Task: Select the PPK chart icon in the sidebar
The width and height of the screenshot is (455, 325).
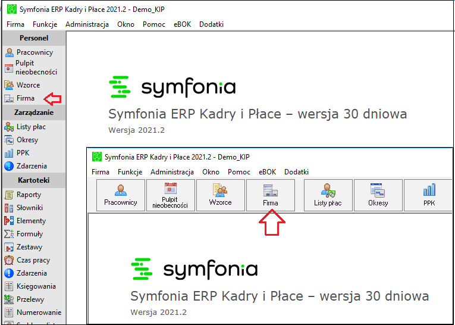Action: coord(9,153)
